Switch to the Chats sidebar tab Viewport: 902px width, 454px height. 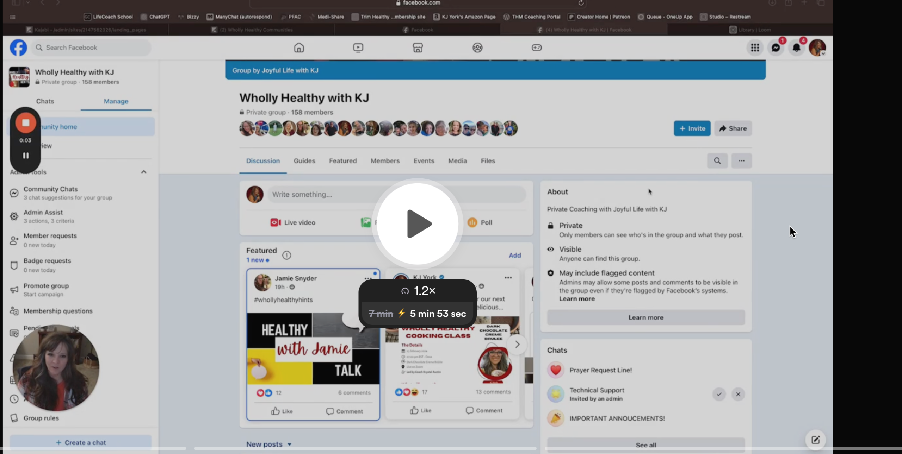click(x=45, y=101)
